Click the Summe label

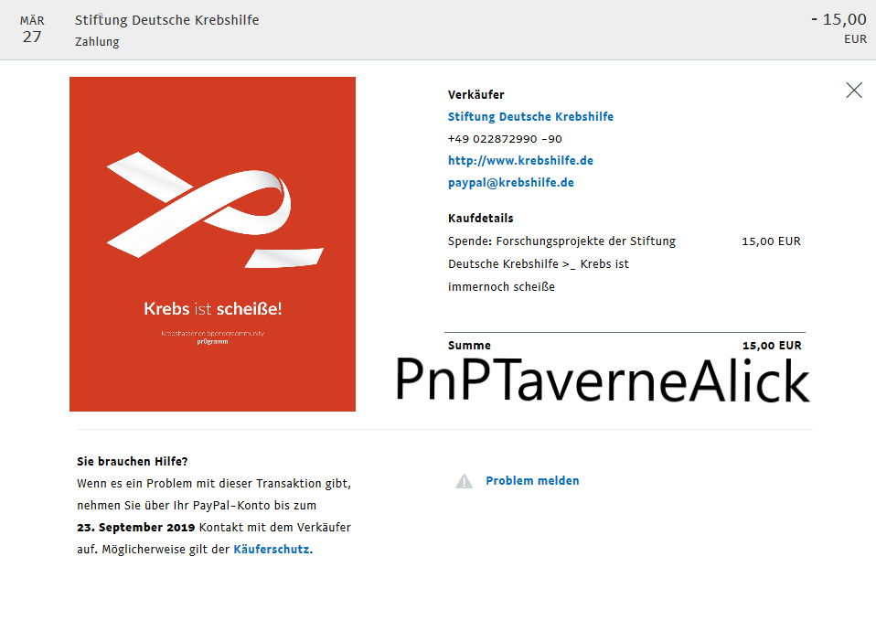pos(469,346)
